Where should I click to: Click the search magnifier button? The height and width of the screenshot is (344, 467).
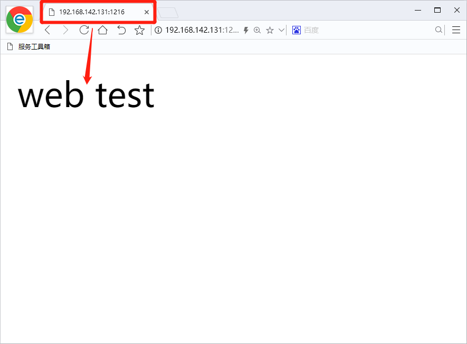(x=439, y=30)
